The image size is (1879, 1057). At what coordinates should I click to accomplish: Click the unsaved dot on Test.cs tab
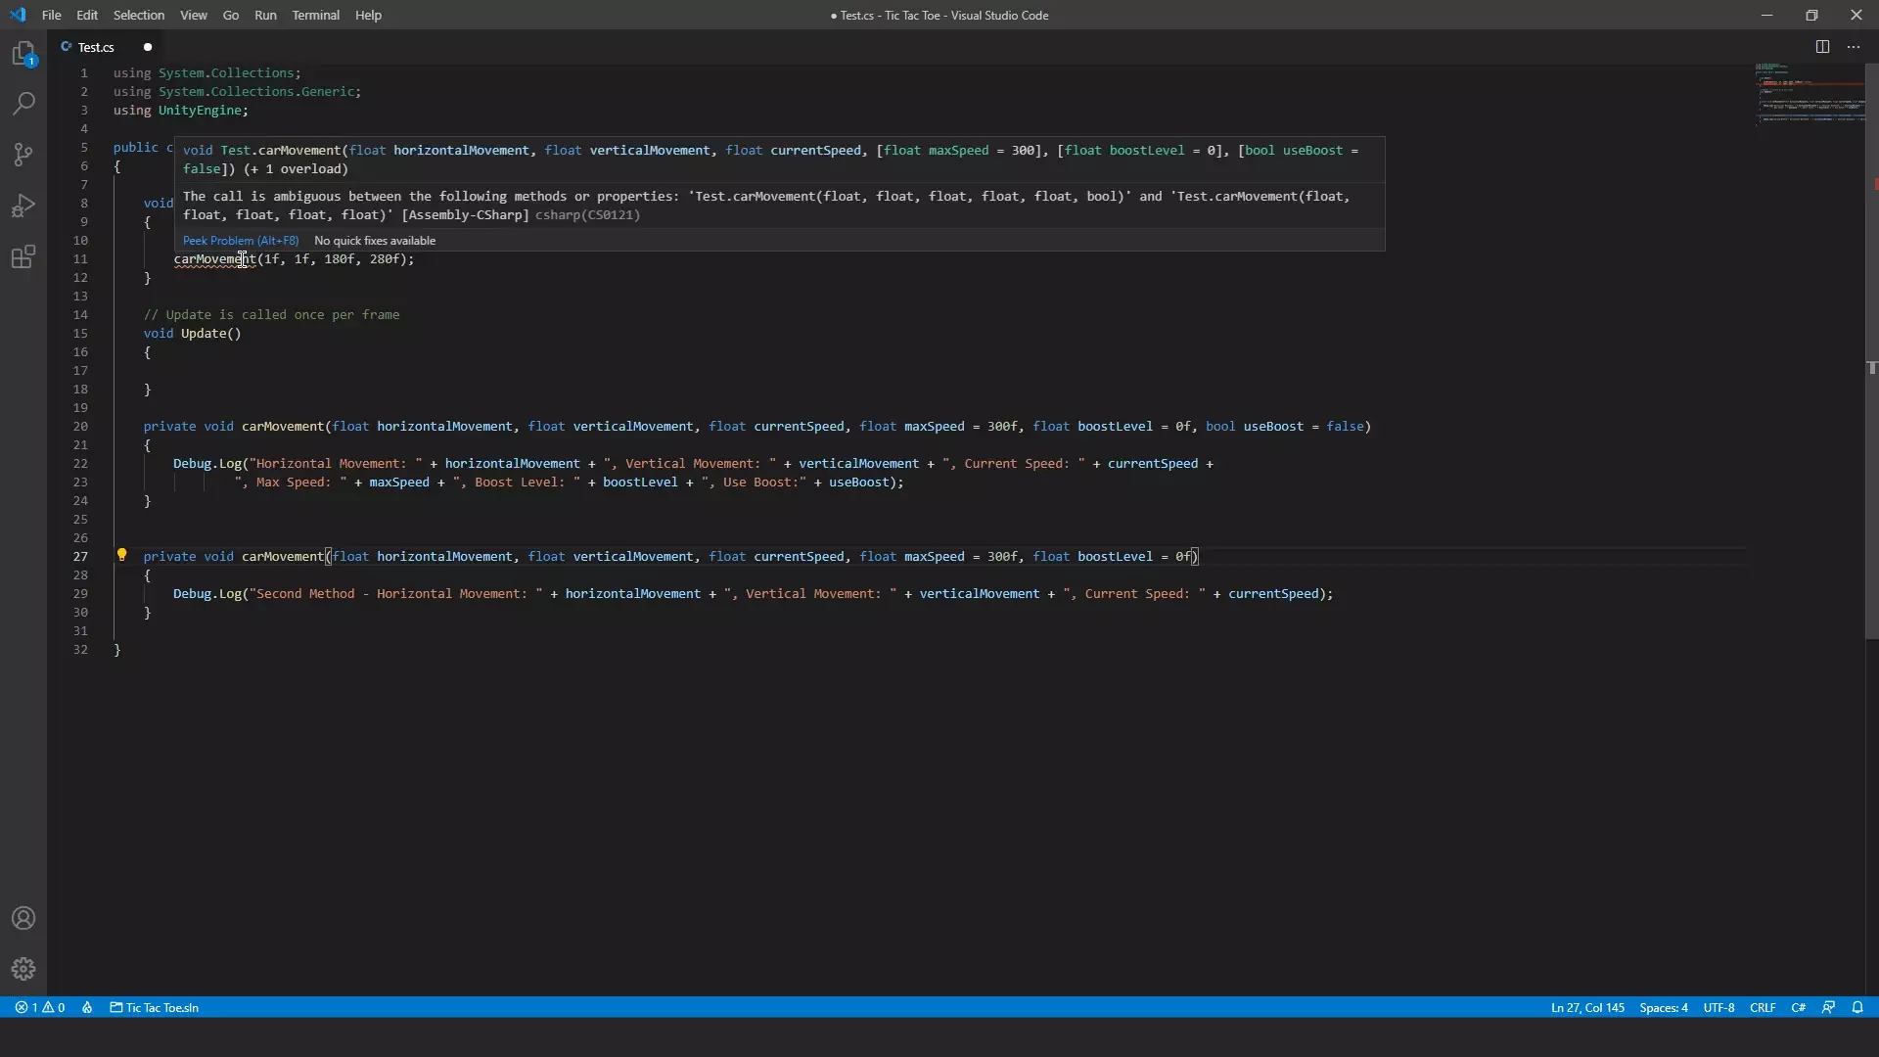point(148,47)
